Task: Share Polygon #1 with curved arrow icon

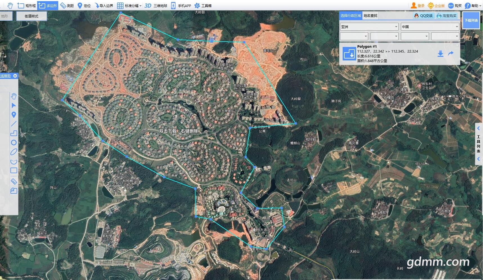Action: click(x=451, y=53)
